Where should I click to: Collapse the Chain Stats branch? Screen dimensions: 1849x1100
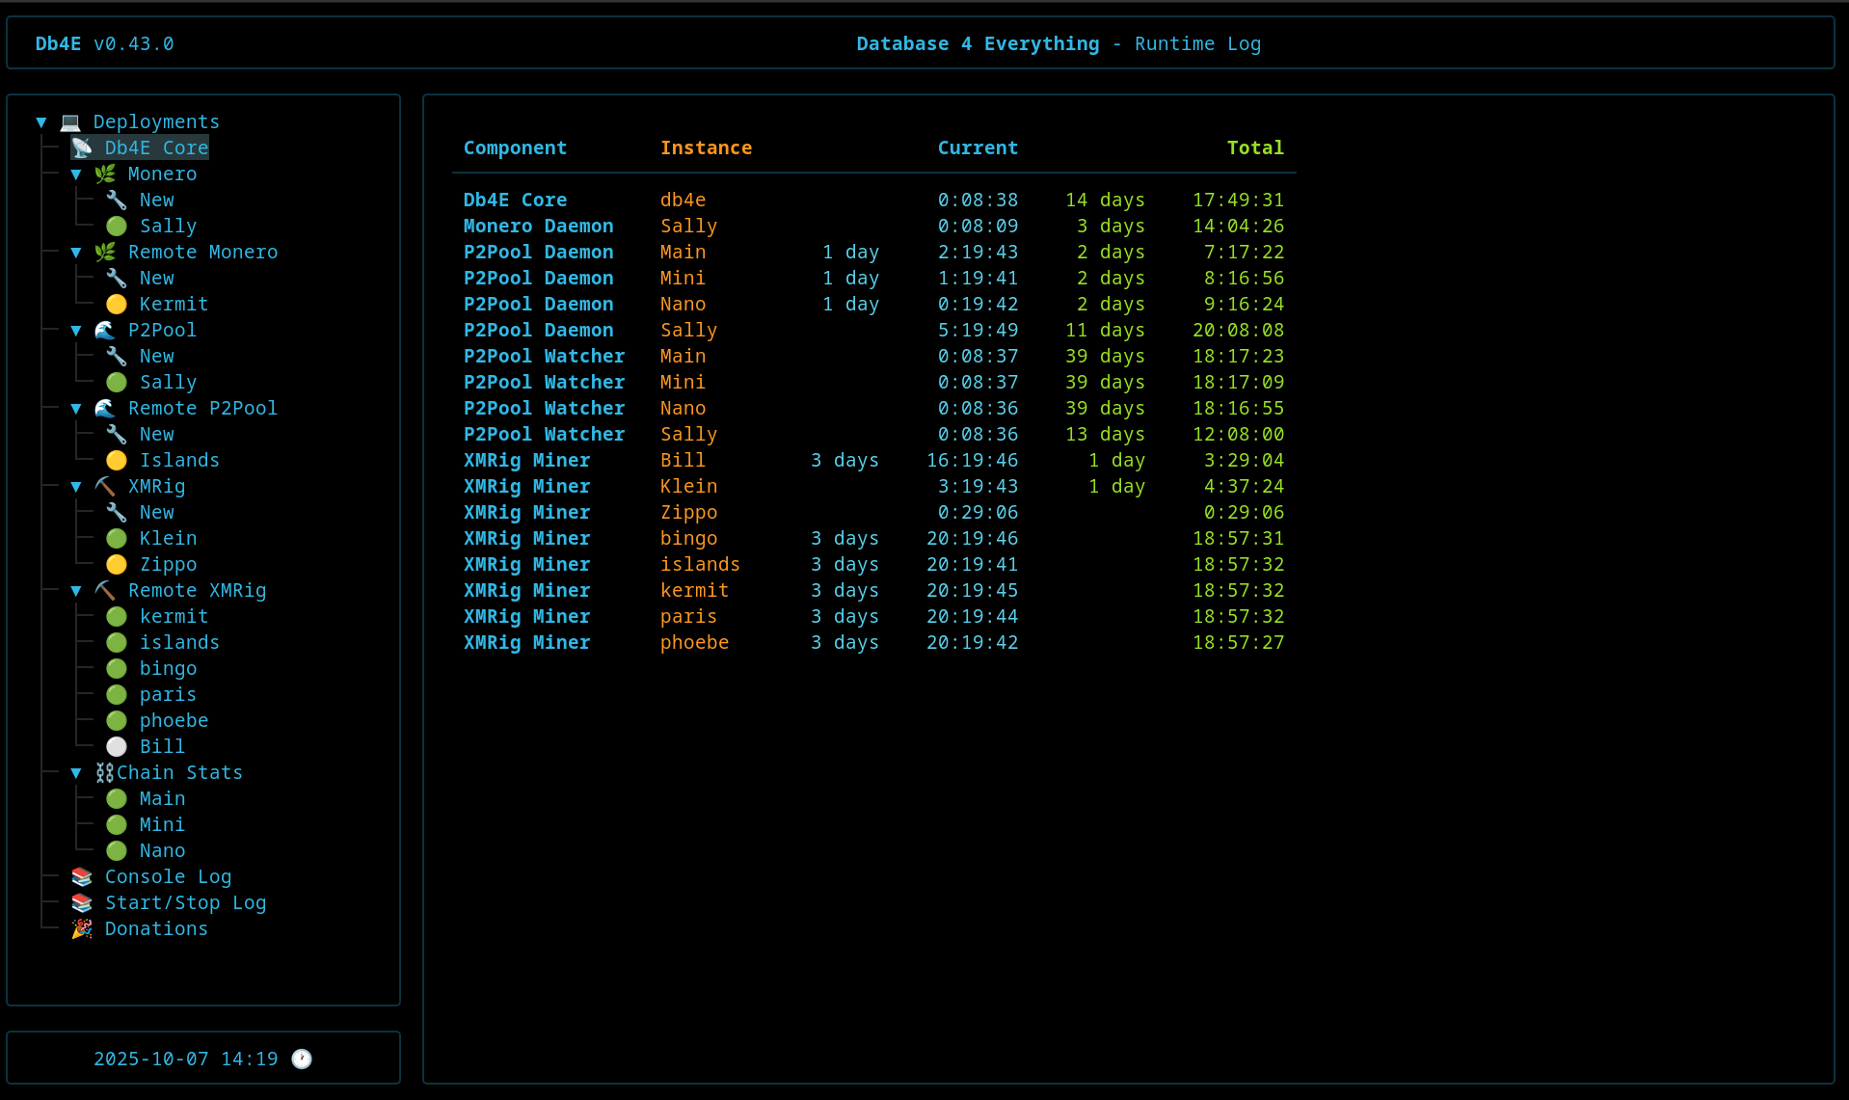76,772
